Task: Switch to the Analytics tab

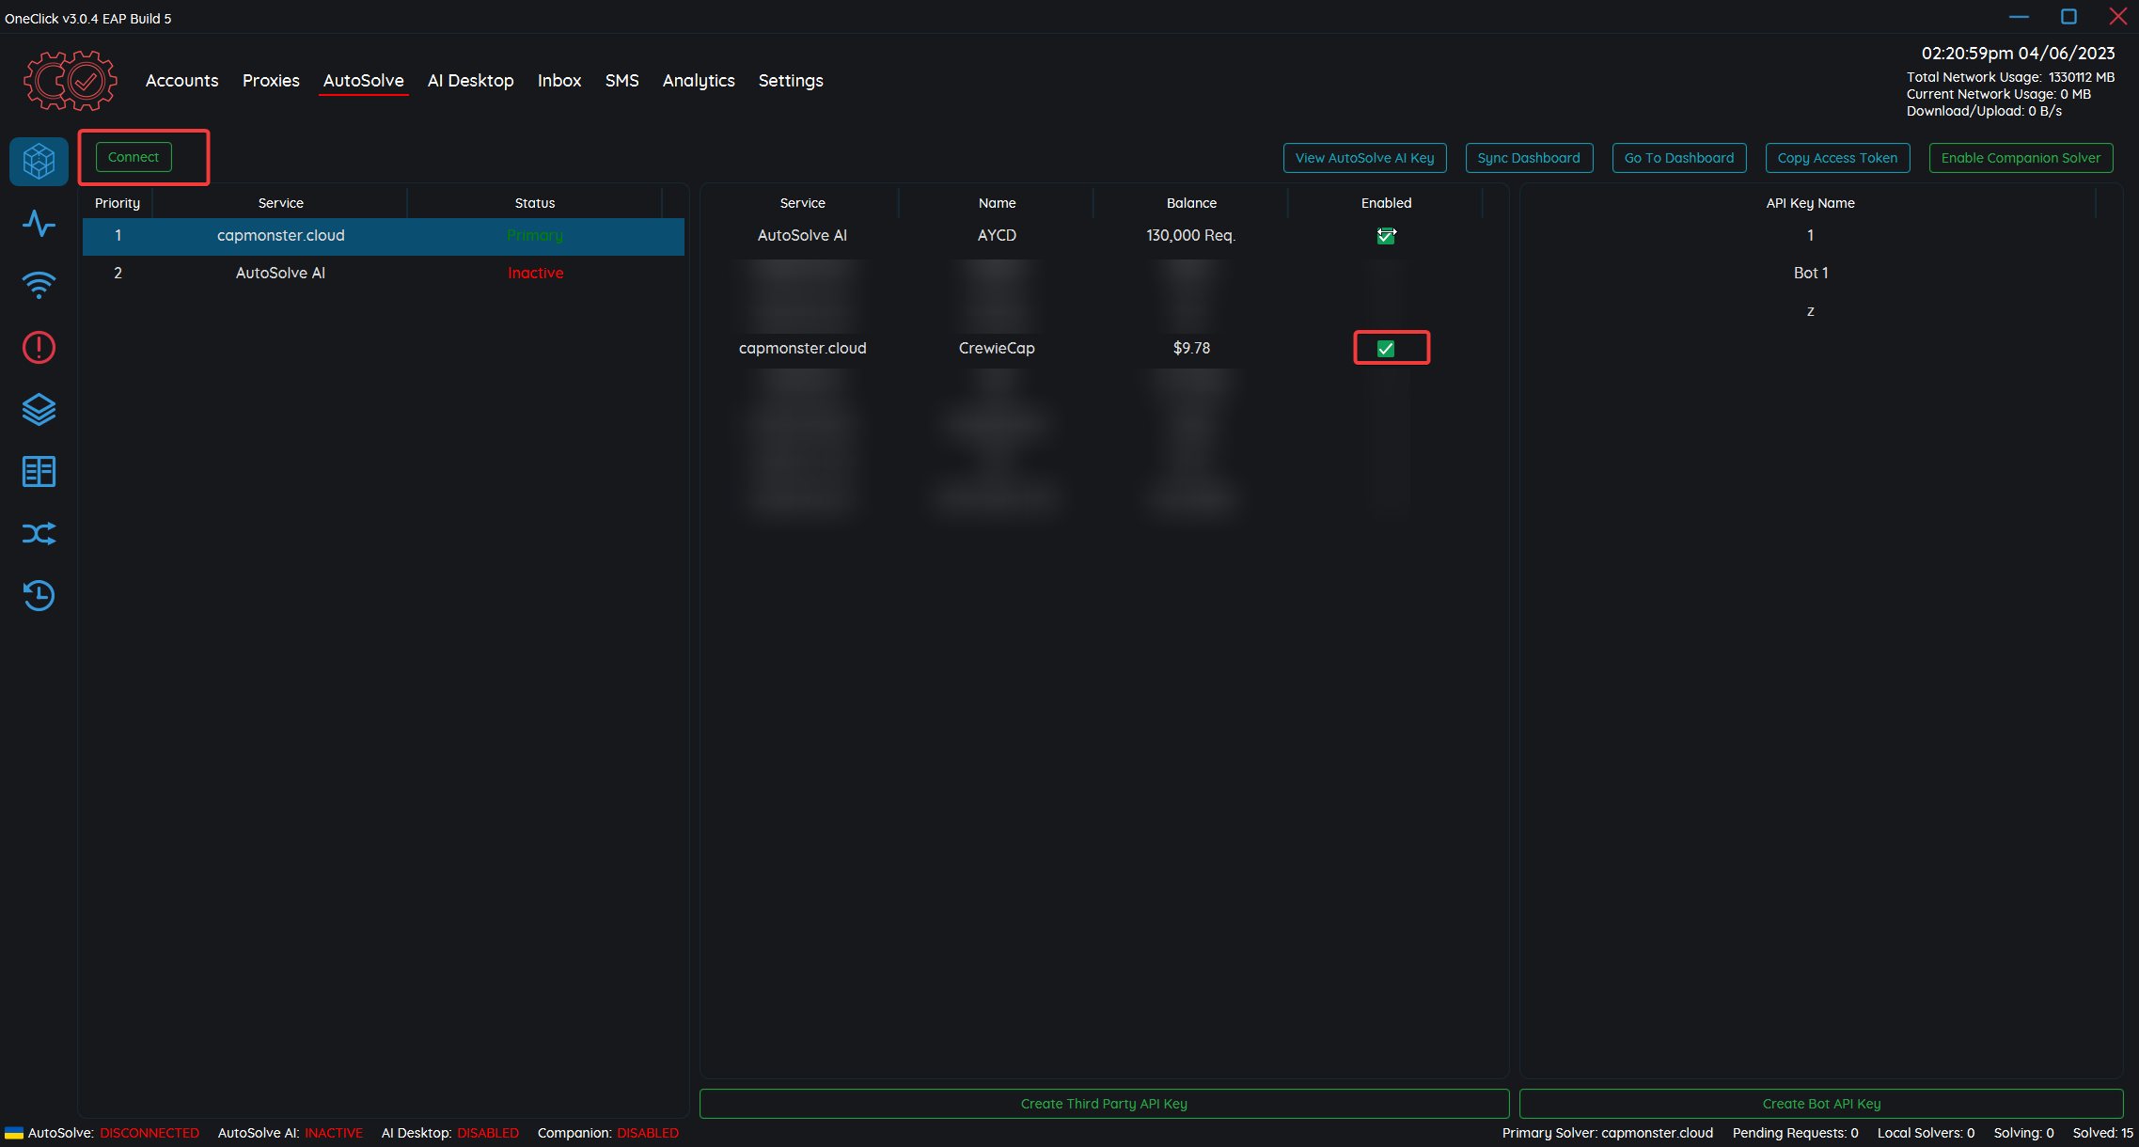Action: click(699, 81)
